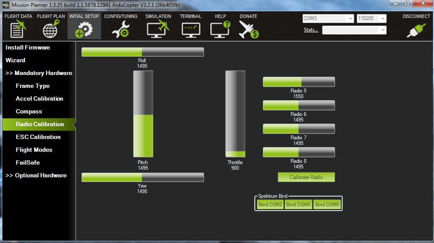The height and width of the screenshot is (243, 434).
Task: Click the Bind DSM8 button
Action: point(327,205)
